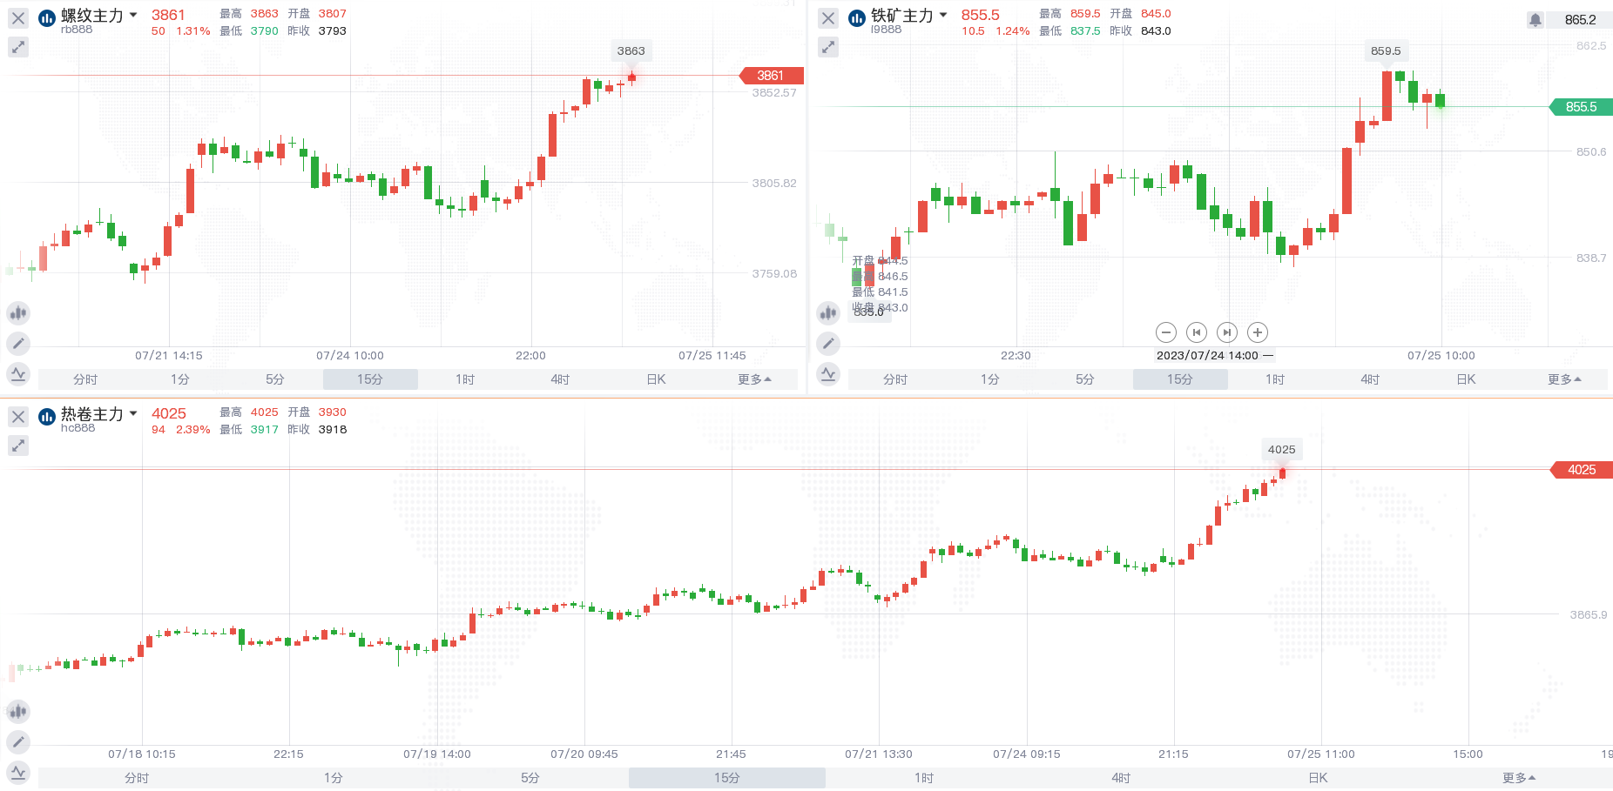Click the 3861 current price tag
The height and width of the screenshot is (791, 1613).
771,76
